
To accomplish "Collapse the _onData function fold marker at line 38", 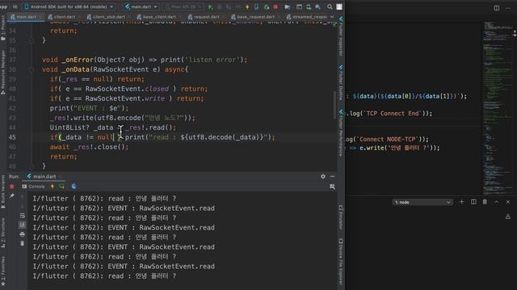I will [32, 70].
